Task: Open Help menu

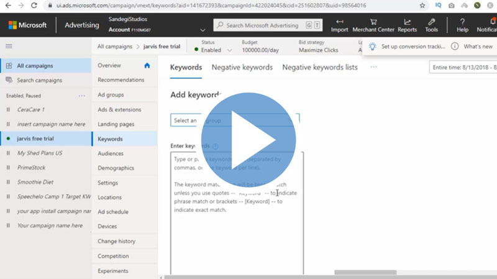Action: [462, 25]
